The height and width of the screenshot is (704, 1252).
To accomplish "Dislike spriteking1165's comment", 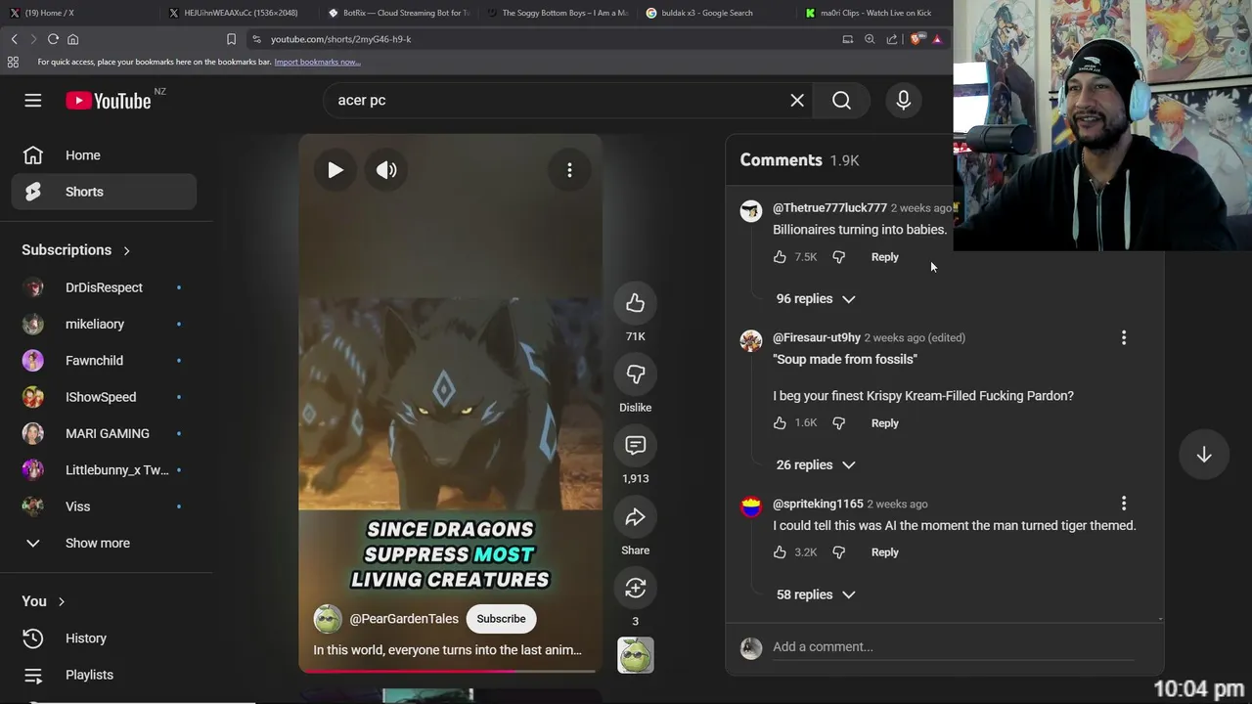I will [x=838, y=552].
